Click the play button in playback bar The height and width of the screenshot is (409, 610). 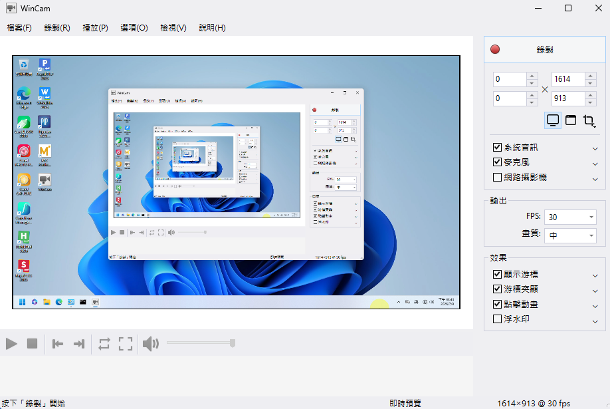coord(12,344)
